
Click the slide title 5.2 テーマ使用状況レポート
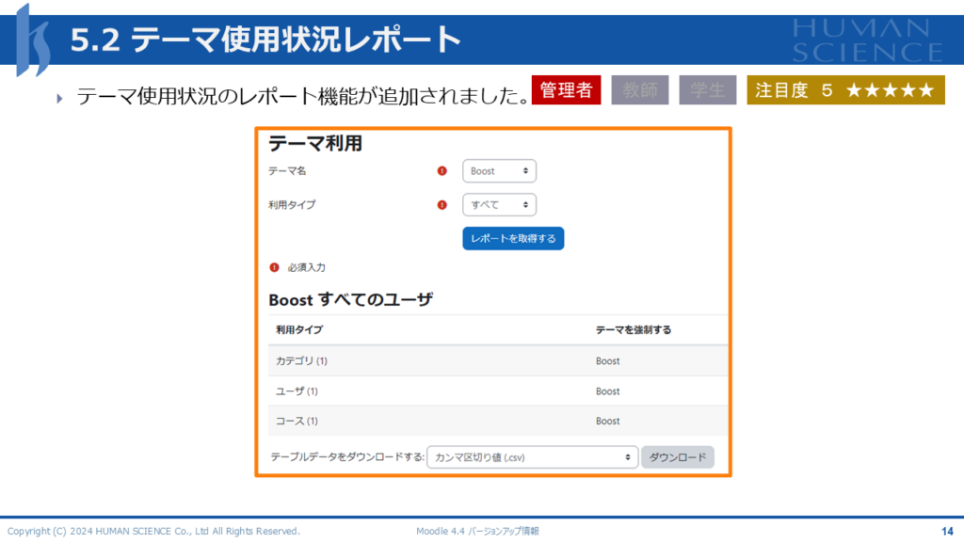click(x=265, y=40)
